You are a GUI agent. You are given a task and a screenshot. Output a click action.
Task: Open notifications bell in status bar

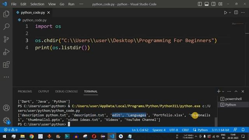click(243, 129)
